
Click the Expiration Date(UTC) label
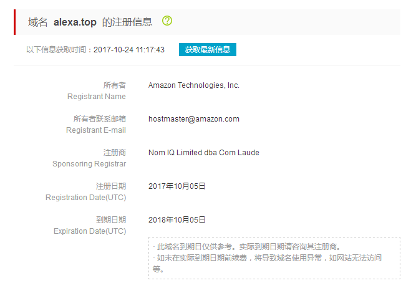tap(90, 231)
